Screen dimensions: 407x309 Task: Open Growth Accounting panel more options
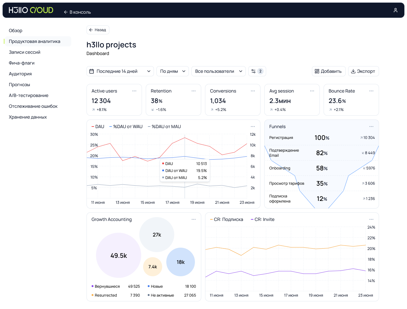[193, 219]
